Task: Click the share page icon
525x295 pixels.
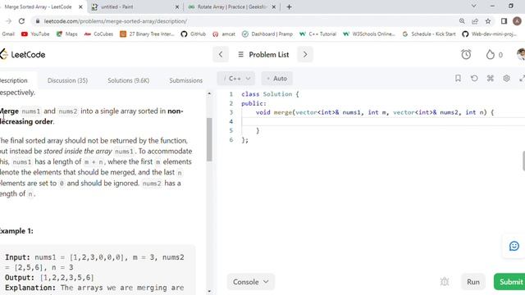Action: pos(475,21)
